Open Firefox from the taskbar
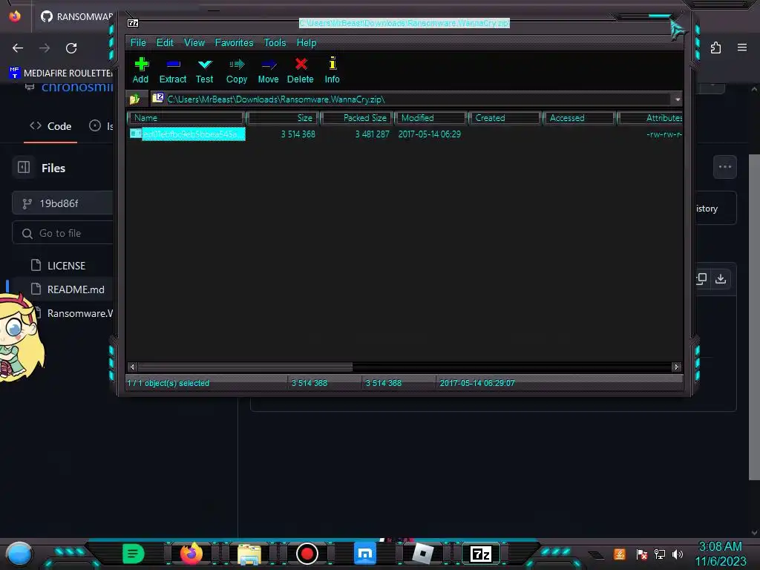The width and height of the screenshot is (760, 570). [x=191, y=554]
